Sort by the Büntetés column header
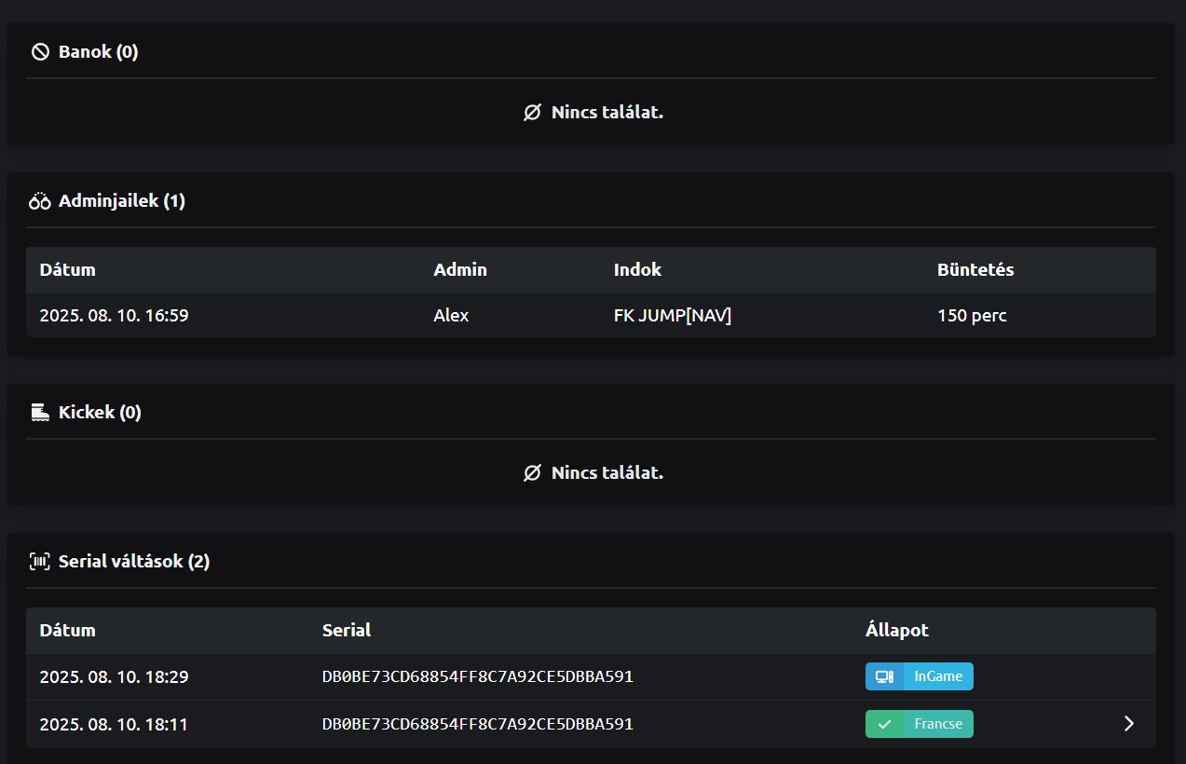The height and width of the screenshot is (764, 1186). (x=975, y=270)
